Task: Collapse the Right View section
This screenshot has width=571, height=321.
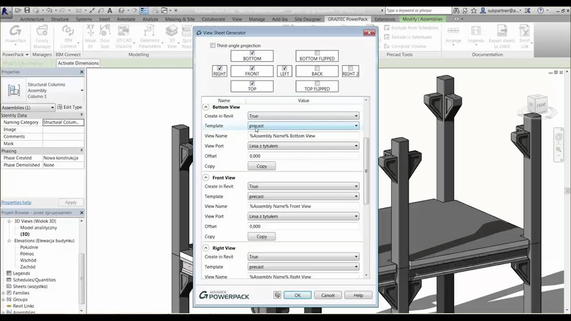Action: point(206,248)
